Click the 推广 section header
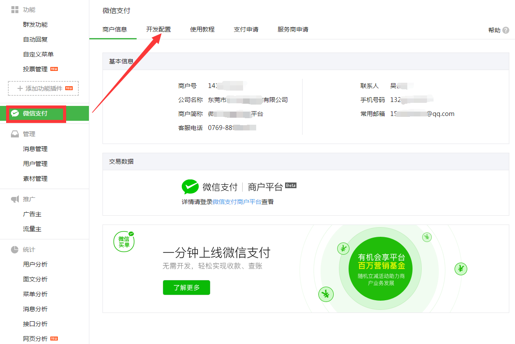The width and height of the screenshot is (515, 344). (x=29, y=199)
